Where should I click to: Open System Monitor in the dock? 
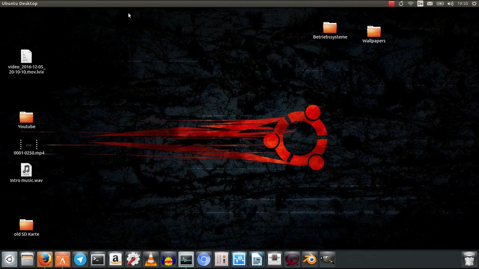pos(186,259)
